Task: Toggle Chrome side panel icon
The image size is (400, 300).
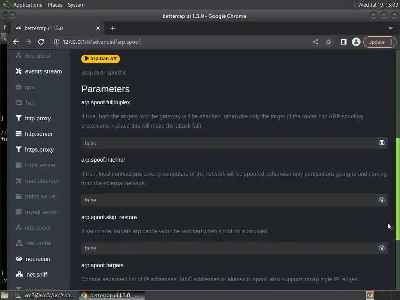Action: pyautogui.click(x=344, y=42)
